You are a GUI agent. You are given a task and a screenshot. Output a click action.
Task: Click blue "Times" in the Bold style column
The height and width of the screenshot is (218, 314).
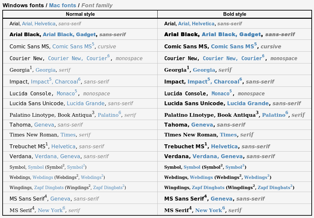228,135
